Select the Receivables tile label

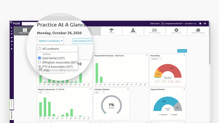(x=133, y=33)
